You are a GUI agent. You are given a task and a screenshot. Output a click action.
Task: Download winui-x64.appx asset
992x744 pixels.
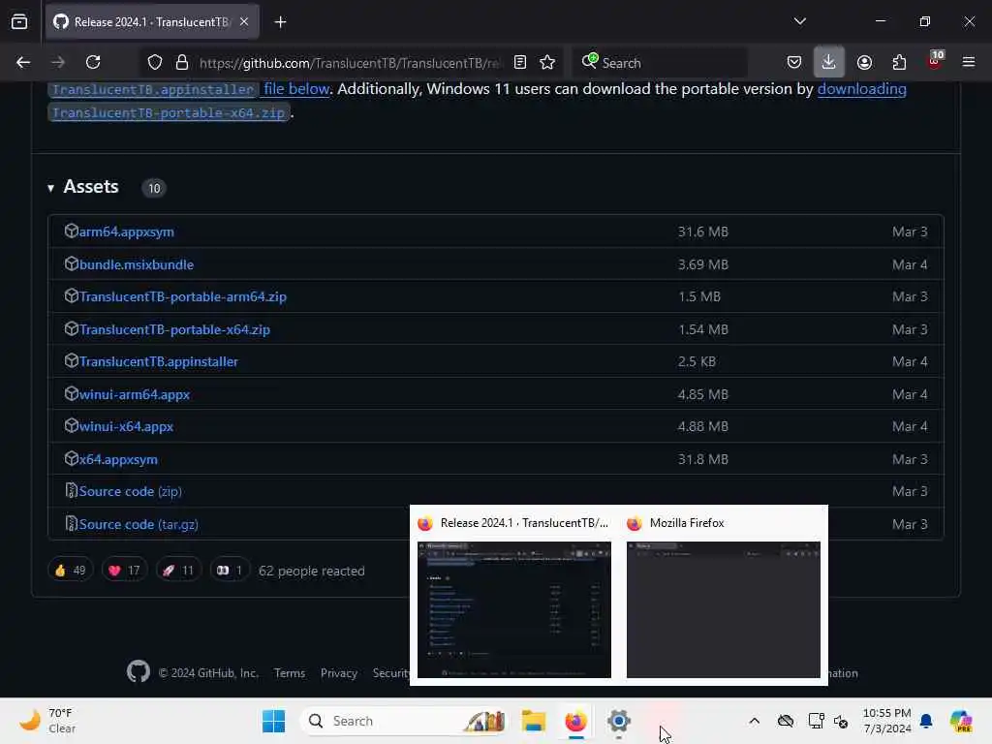click(x=127, y=426)
